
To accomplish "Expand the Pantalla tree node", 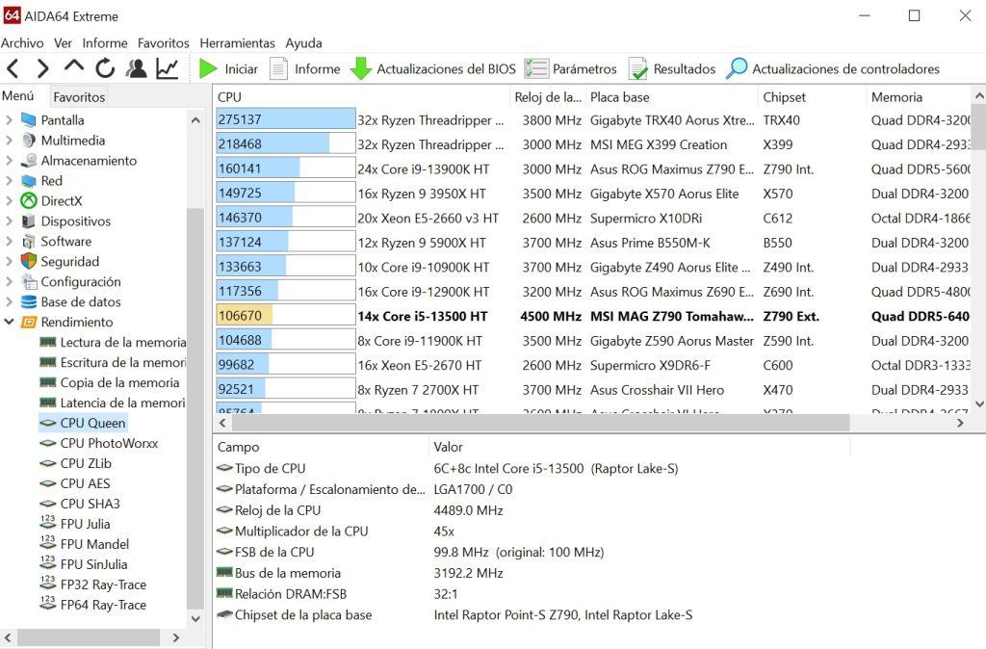I will tap(9, 119).
